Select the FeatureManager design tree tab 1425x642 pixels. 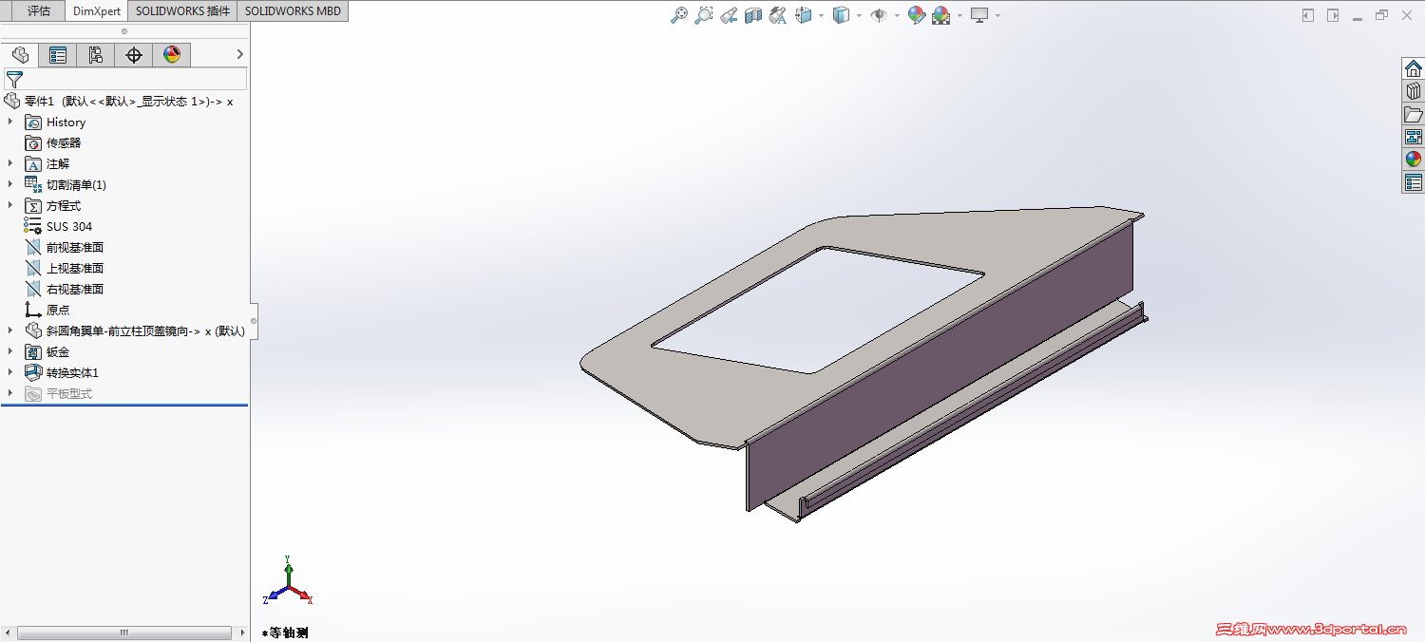(20, 55)
